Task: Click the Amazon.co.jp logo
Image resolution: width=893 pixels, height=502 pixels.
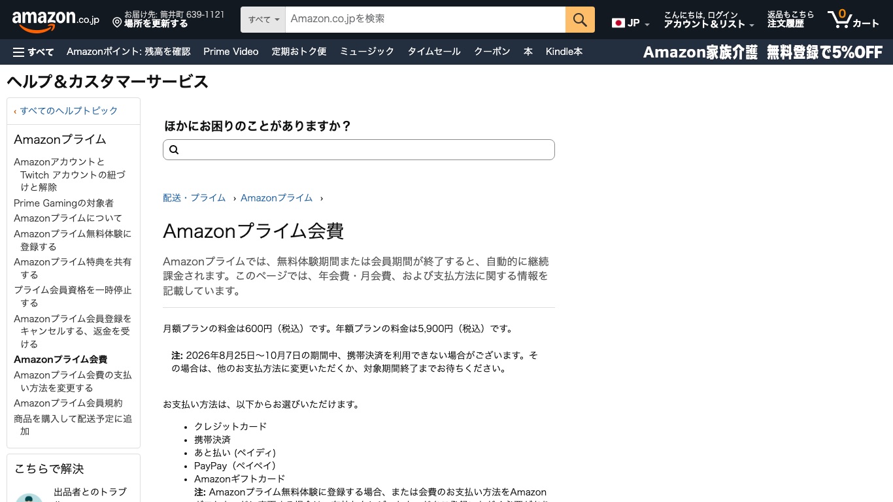Action: [x=56, y=20]
